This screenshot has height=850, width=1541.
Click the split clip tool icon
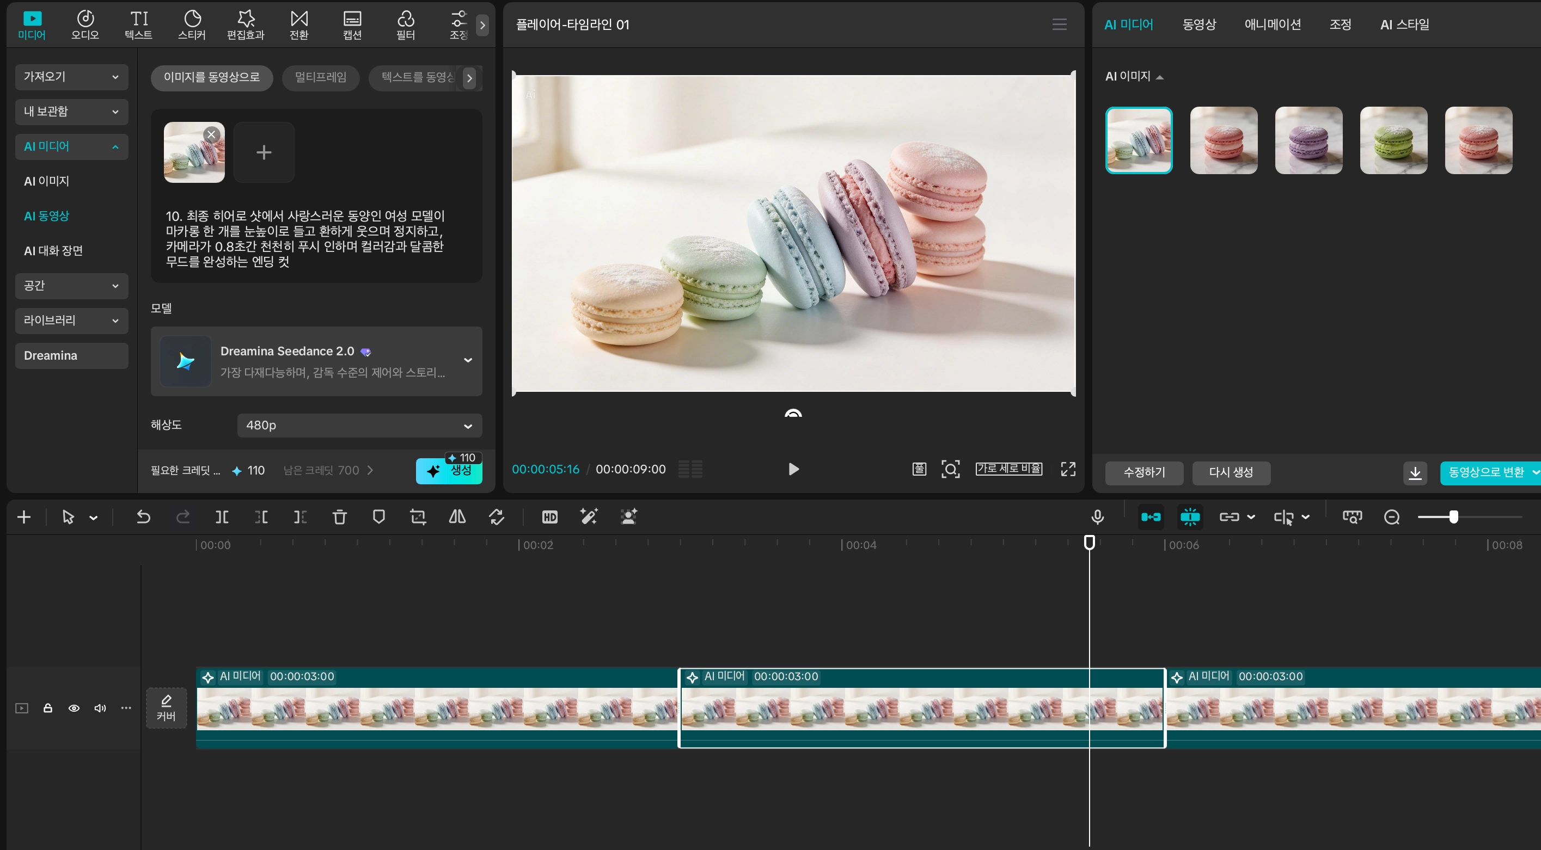tap(222, 517)
